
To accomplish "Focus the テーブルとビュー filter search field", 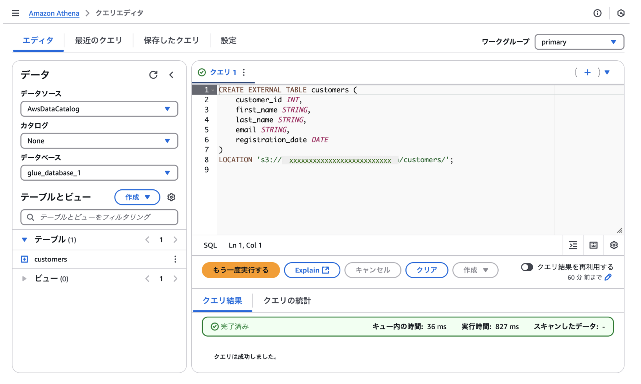I will [x=99, y=217].
